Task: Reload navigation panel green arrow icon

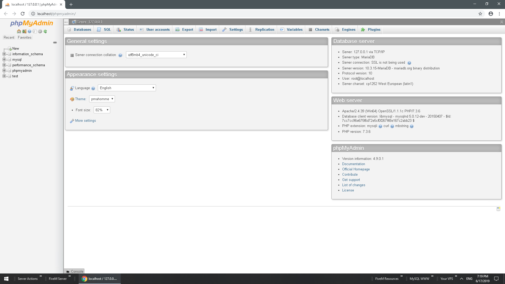Action: coord(45,31)
